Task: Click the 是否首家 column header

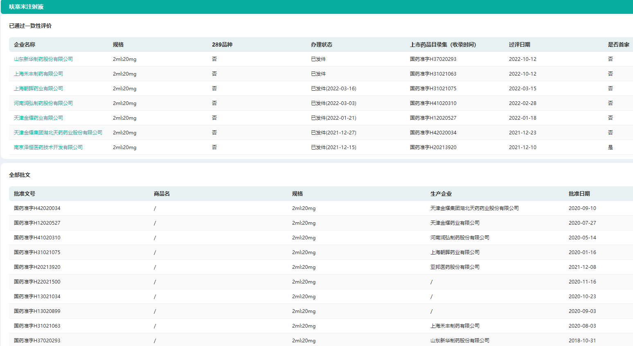Action: pos(618,45)
